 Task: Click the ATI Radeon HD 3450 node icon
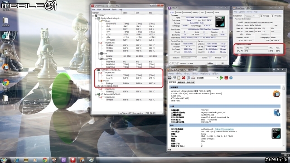tap(99, 94)
